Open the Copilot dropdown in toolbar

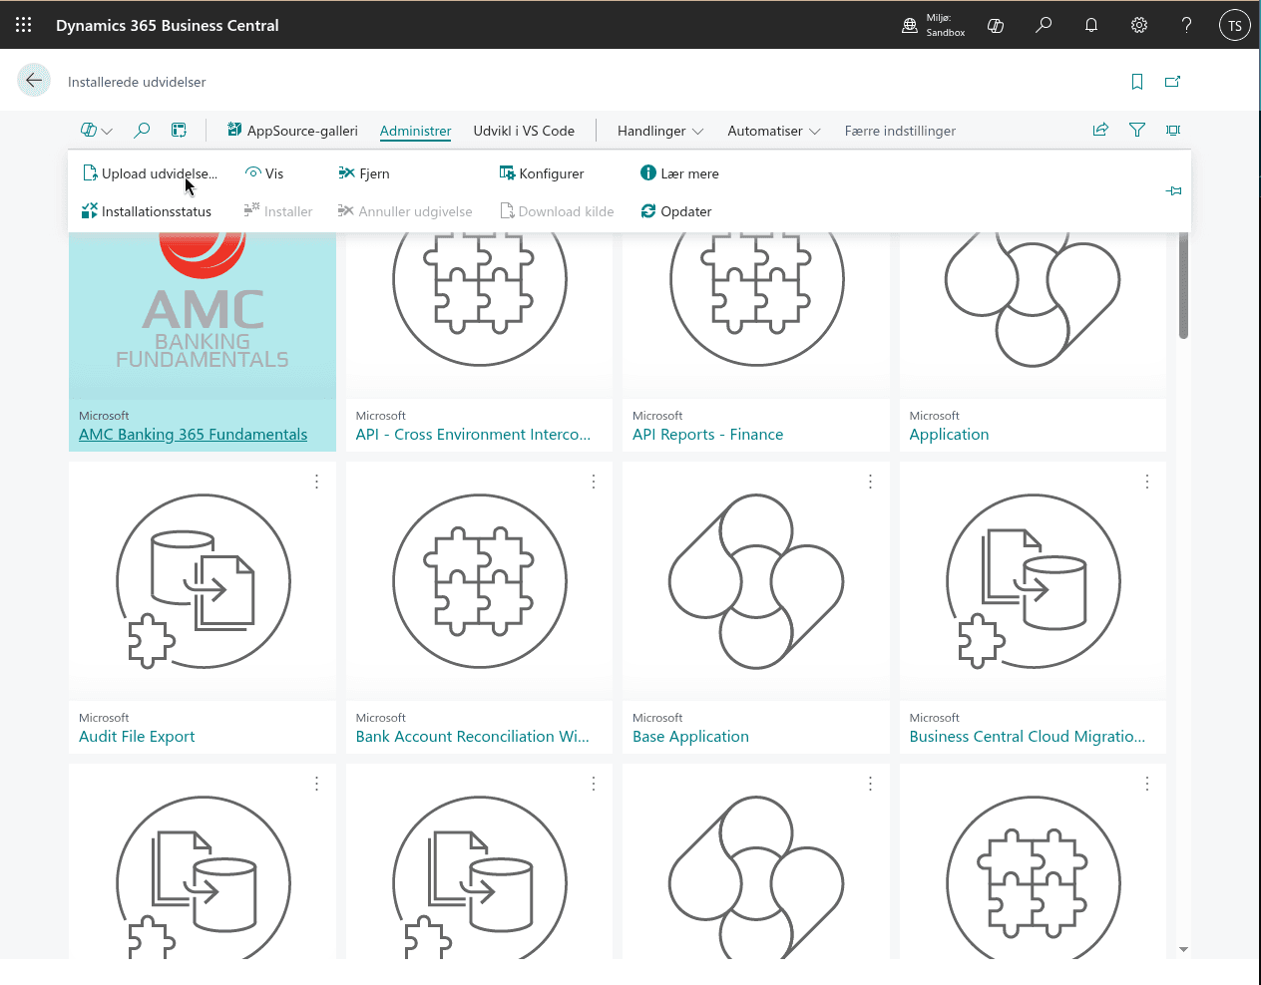click(97, 130)
